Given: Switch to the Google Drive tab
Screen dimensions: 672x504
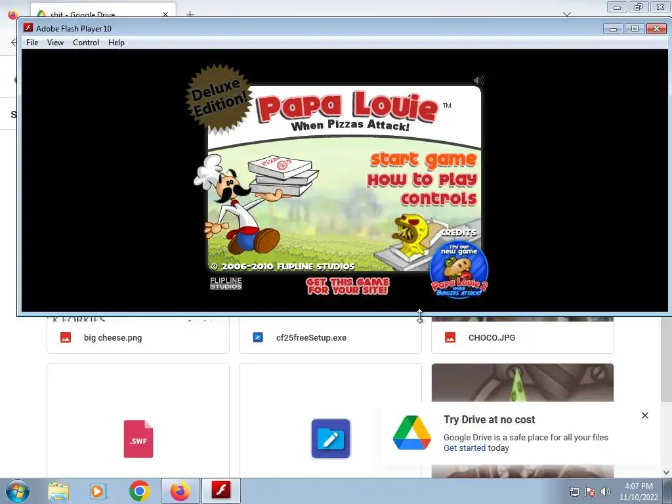Looking at the screenshot, I should pyautogui.click(x=103, y=12).
